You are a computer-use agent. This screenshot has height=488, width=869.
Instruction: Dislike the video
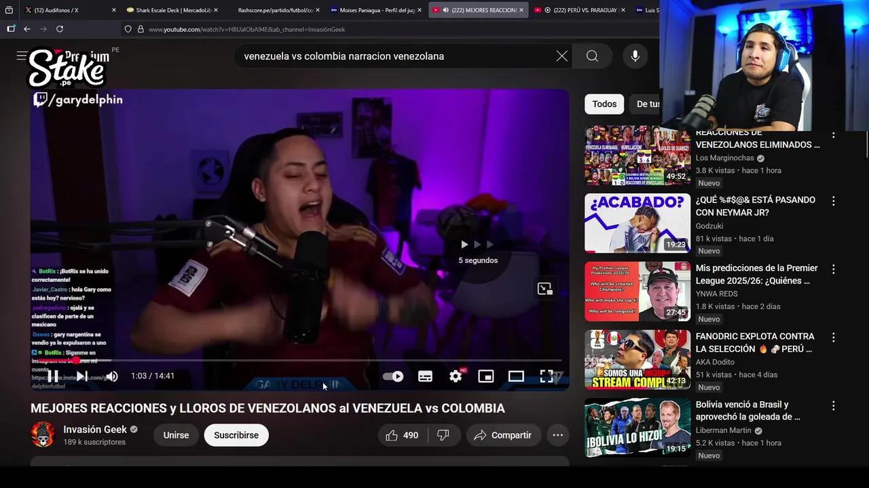pyautogui.click(x=443, y=435)
